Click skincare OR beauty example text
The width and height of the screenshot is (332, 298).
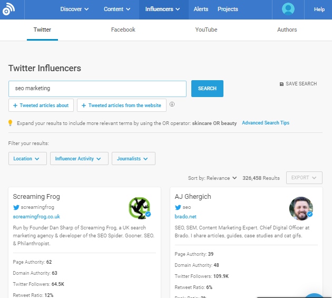214,123
